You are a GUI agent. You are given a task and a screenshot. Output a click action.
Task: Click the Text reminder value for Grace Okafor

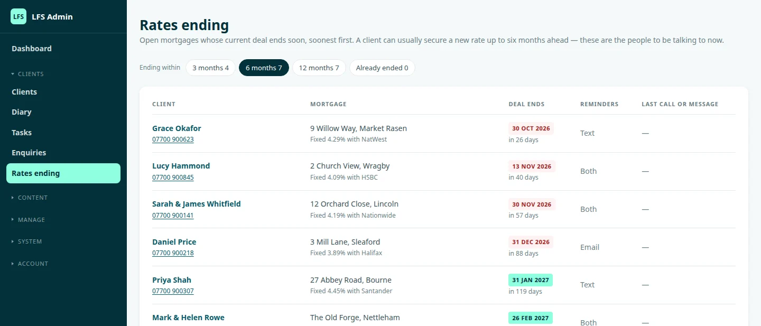588,133
